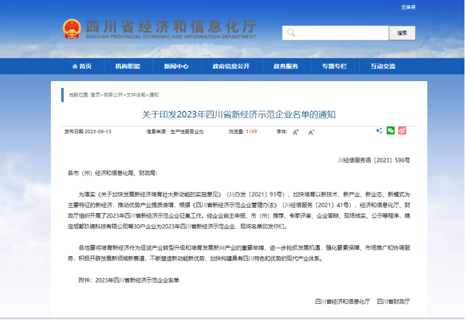
Task: Open the 政府信息公开 menu item
Action: click(231, 66)
